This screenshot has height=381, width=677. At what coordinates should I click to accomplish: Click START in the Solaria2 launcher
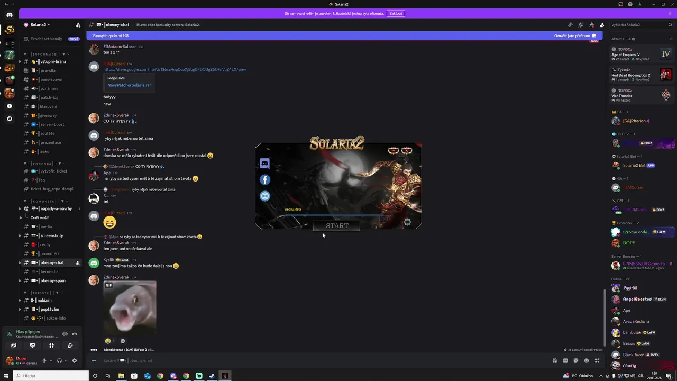click(x=337, y=225)
